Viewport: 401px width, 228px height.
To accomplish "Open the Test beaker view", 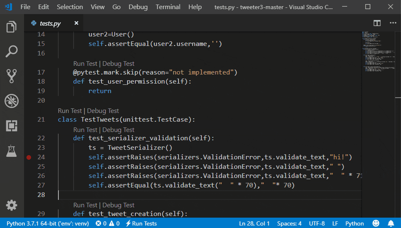I will point(12,151).
